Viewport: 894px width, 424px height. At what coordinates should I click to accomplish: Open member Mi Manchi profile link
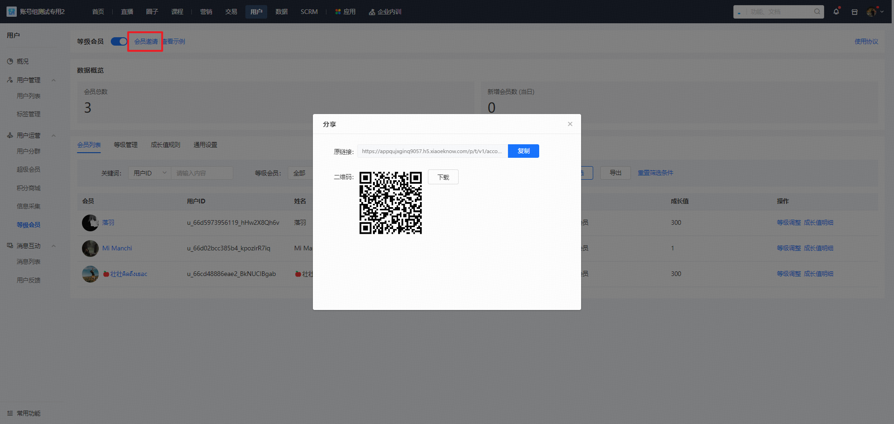(x=117, y=248)
